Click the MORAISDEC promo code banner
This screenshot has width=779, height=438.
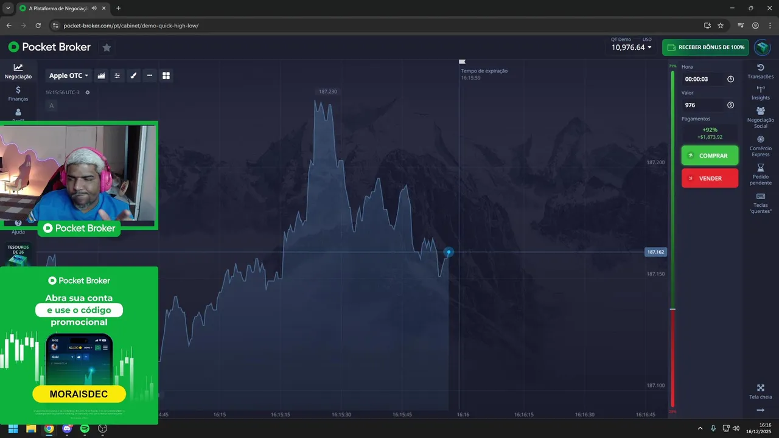pos(79,394)
